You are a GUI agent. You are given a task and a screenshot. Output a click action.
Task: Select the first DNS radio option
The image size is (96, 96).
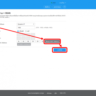pyautogui.click(x=18, y=31)
